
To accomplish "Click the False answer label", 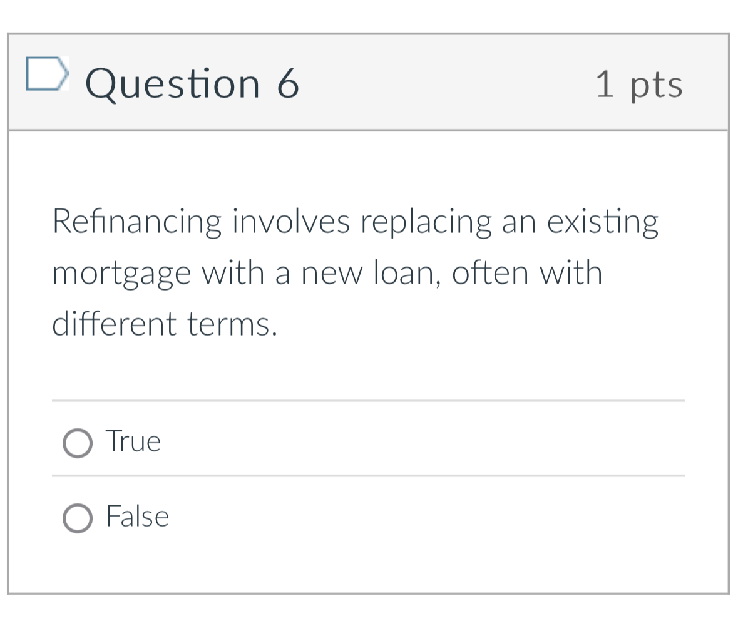I will (138, 517).
